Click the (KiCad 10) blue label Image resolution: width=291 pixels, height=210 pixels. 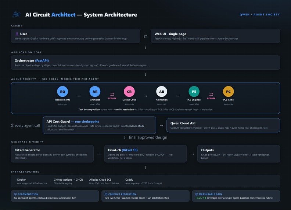tap(130, 150)
